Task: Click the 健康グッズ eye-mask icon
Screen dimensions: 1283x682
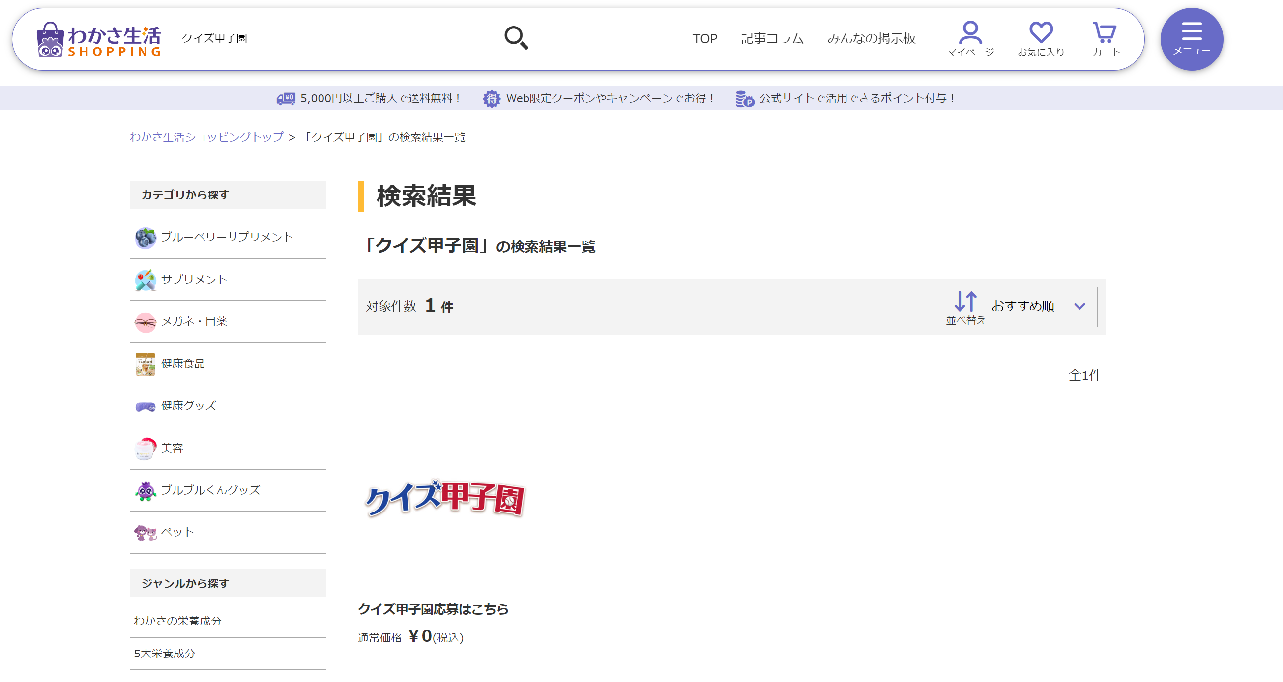Action: pos(146,407)
